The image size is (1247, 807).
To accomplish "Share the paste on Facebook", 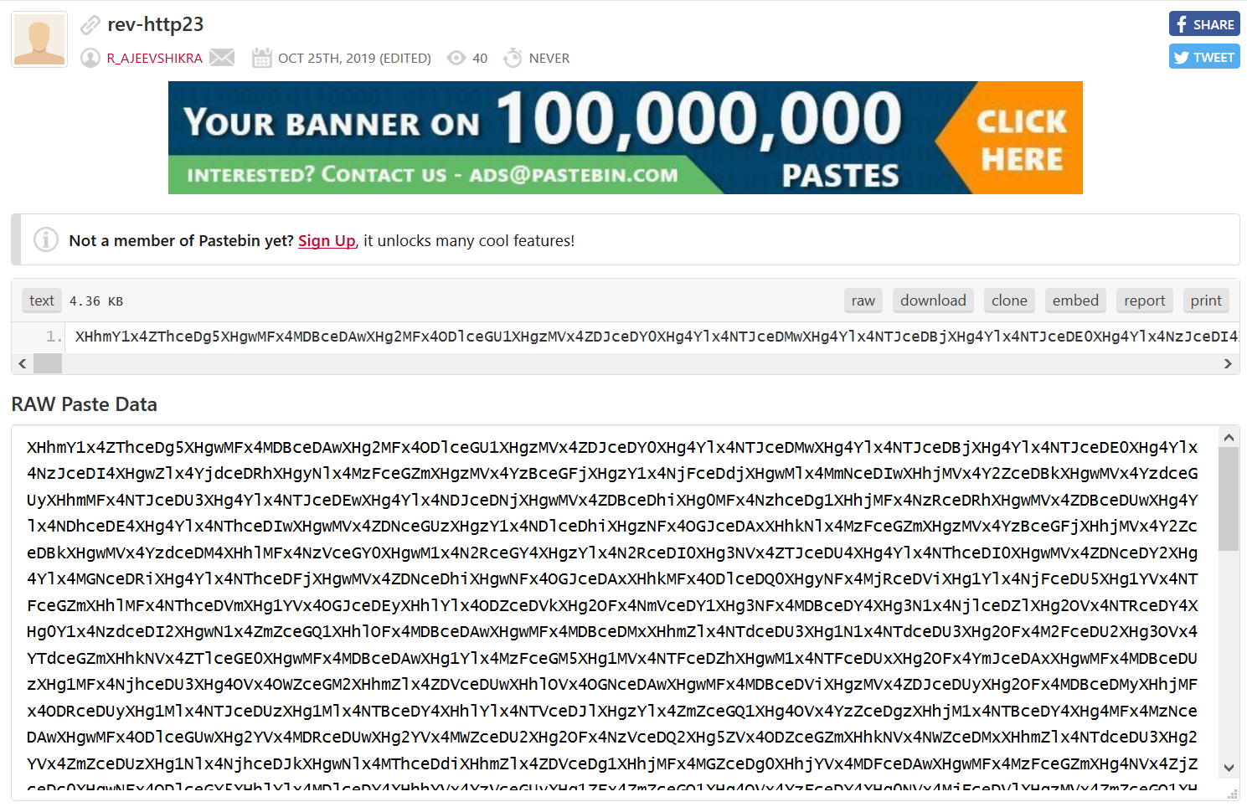I will (1204, 24).
